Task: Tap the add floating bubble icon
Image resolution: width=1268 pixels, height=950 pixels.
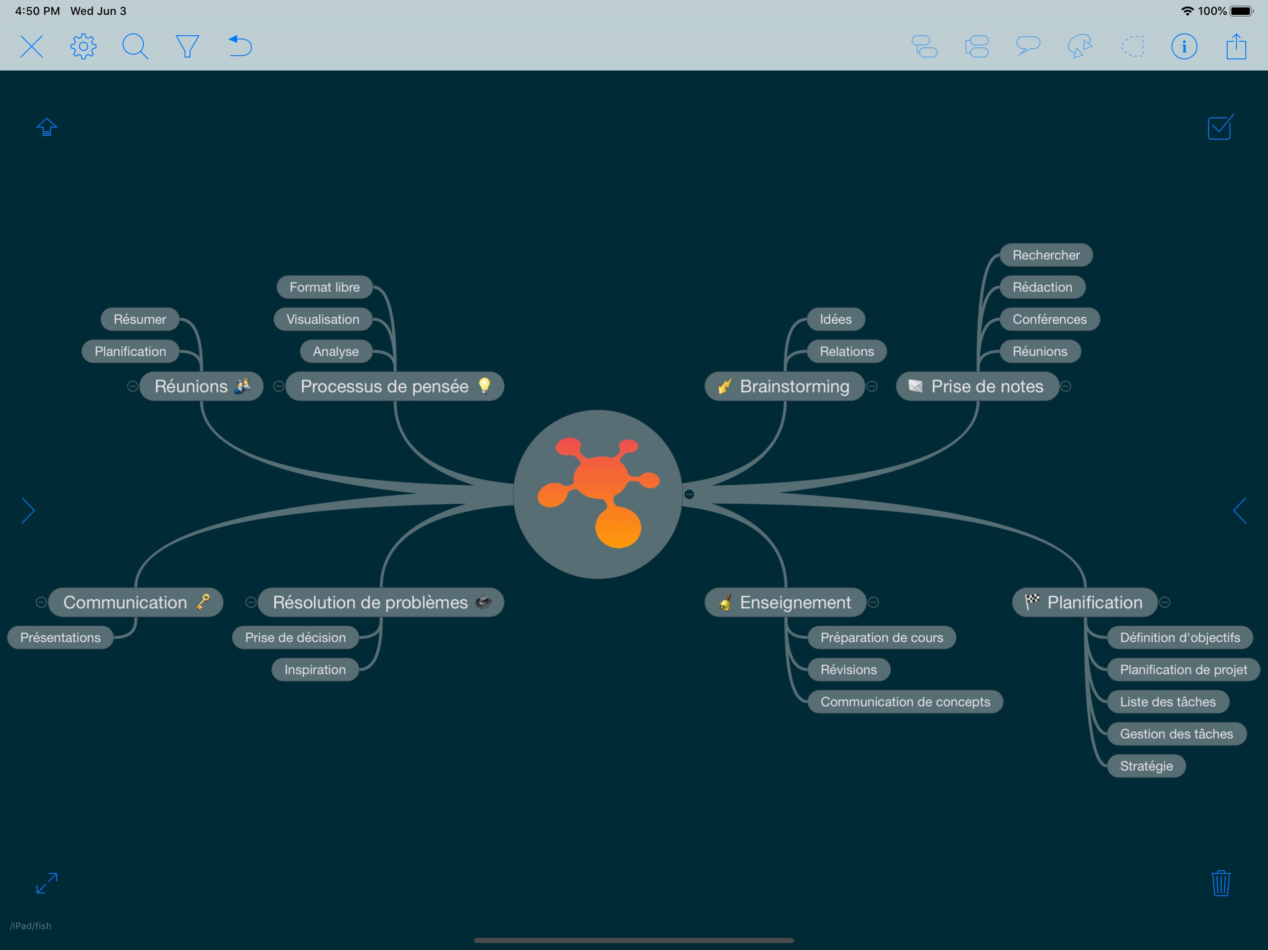Action: 1028,45
